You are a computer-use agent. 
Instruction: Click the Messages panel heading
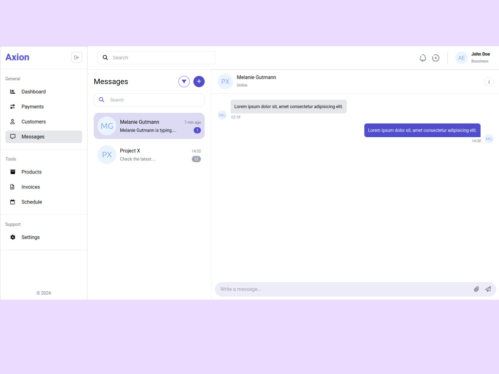[x=111, y=81]
